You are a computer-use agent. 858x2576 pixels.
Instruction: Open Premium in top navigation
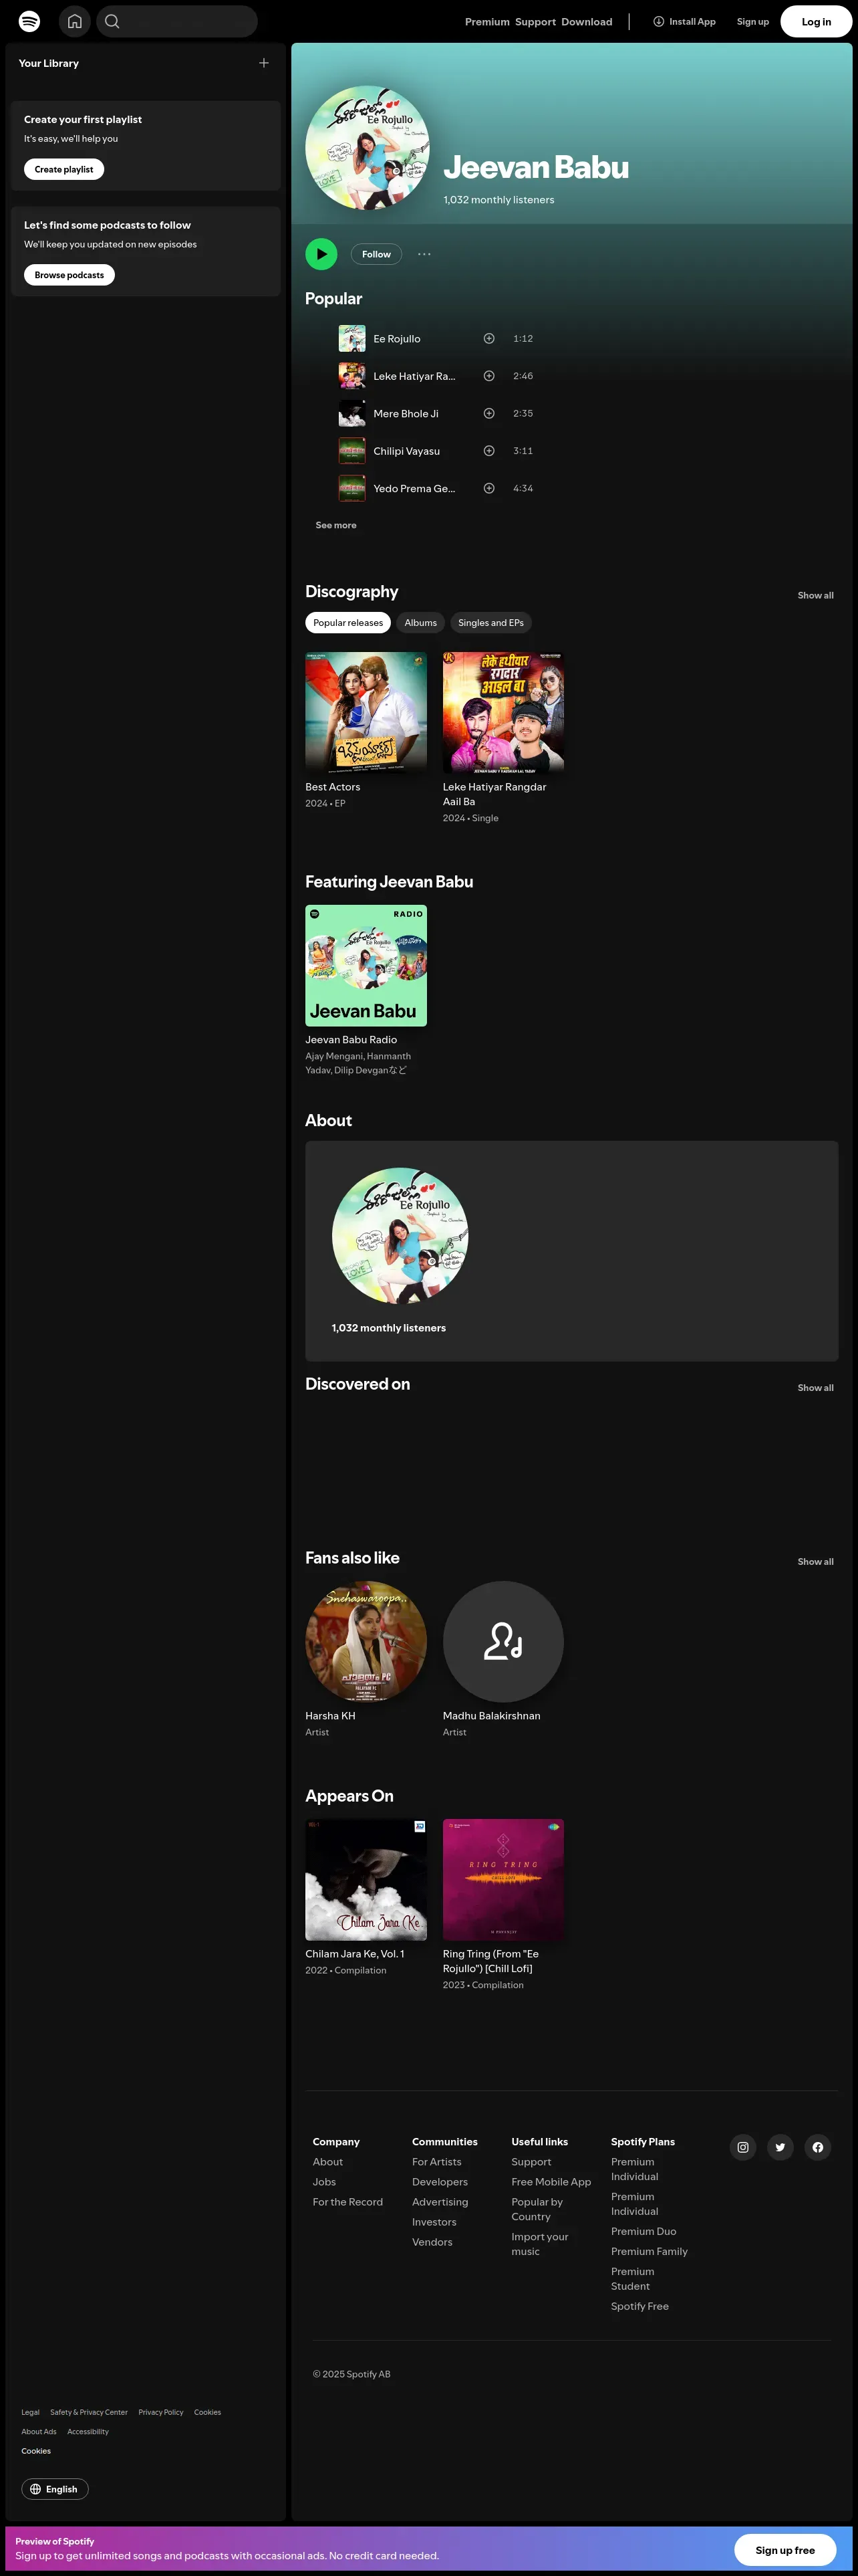pos(487,22)
